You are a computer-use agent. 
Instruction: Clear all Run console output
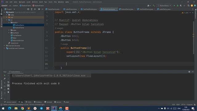[x=8, y=92]
